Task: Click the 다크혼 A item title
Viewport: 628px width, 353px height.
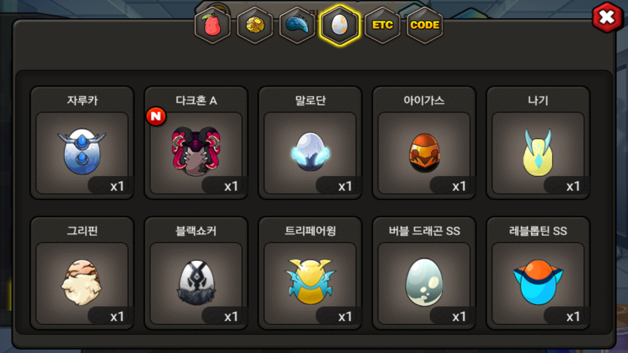Action: (x=196, y=100)
